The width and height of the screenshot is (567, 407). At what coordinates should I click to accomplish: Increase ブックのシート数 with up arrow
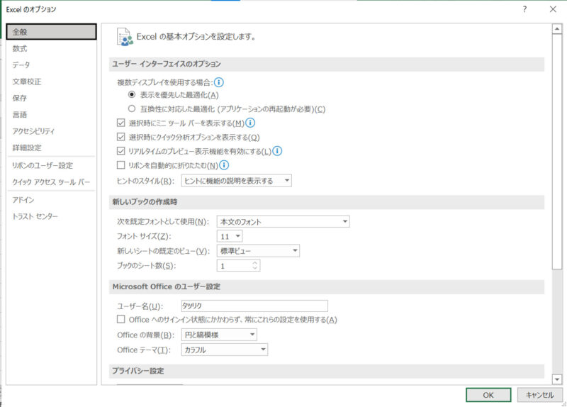[x=255, y=263]
